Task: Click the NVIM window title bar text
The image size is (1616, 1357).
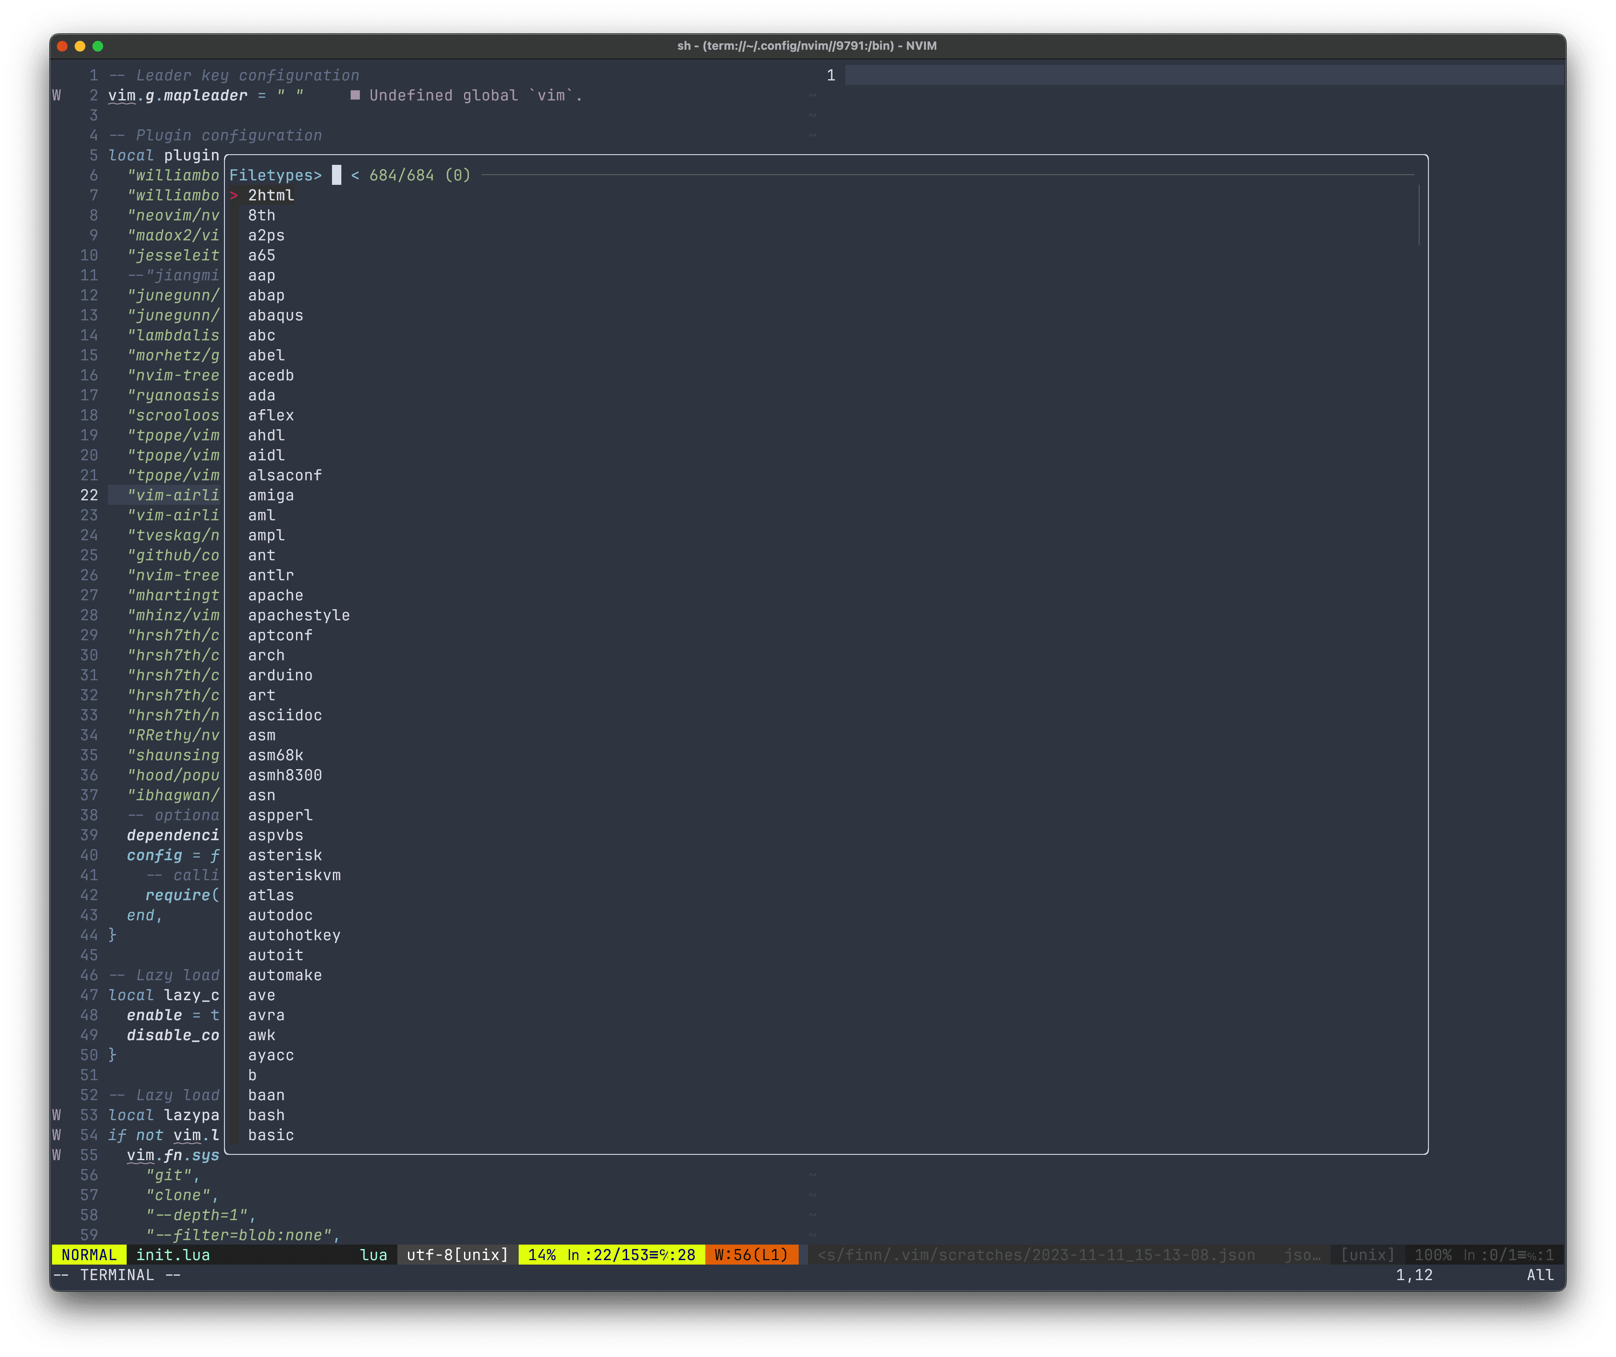Action: [x=806, y=45]
